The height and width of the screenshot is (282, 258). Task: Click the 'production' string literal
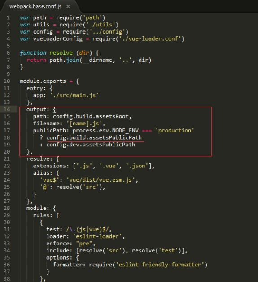(175, 130)
